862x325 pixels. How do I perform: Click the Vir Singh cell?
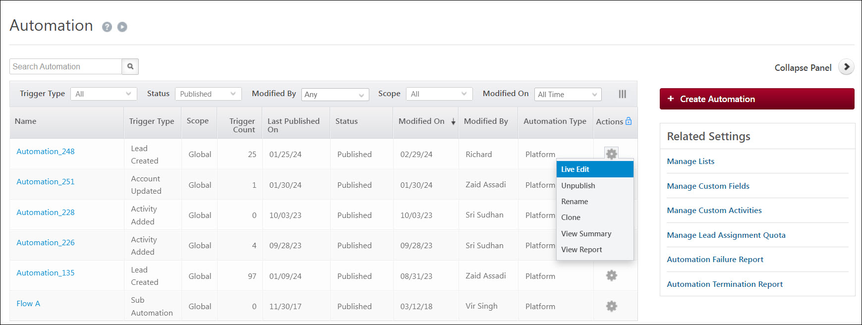(x=481, y=306)
